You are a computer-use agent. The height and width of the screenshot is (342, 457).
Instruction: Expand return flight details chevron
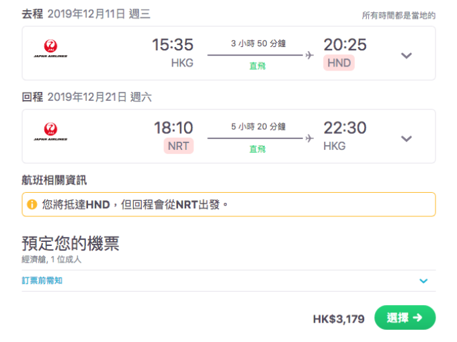(407, 138)
